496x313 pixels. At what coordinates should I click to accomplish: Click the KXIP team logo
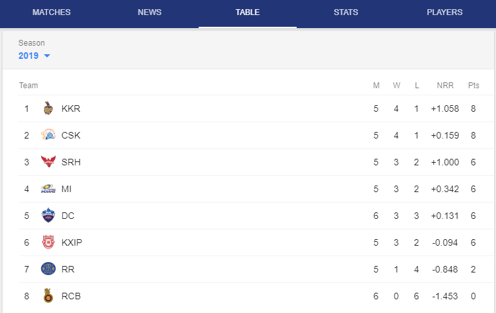coord(48,242)
